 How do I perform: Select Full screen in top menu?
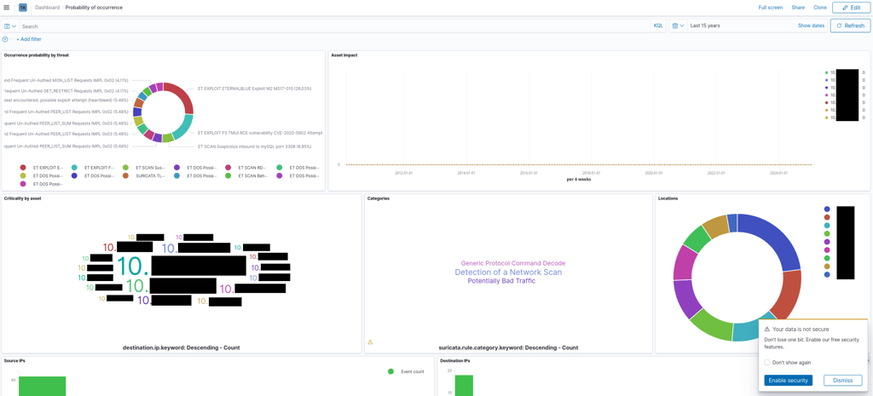point(771,8)
